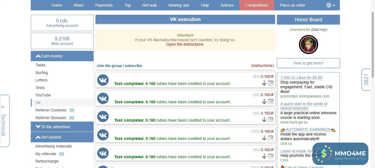Click the down-arrow icon on the fourth task
Viewport: 375px width, 168px height.
point(264,138)
